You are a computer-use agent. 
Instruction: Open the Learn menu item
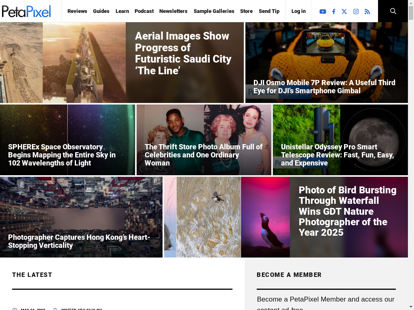[122, 11]
